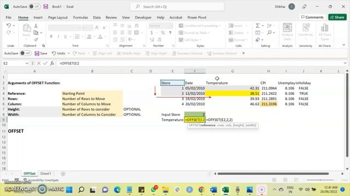
Task: Toggle Italic formatting in the ribbon
Action: [x=58, y=36]
